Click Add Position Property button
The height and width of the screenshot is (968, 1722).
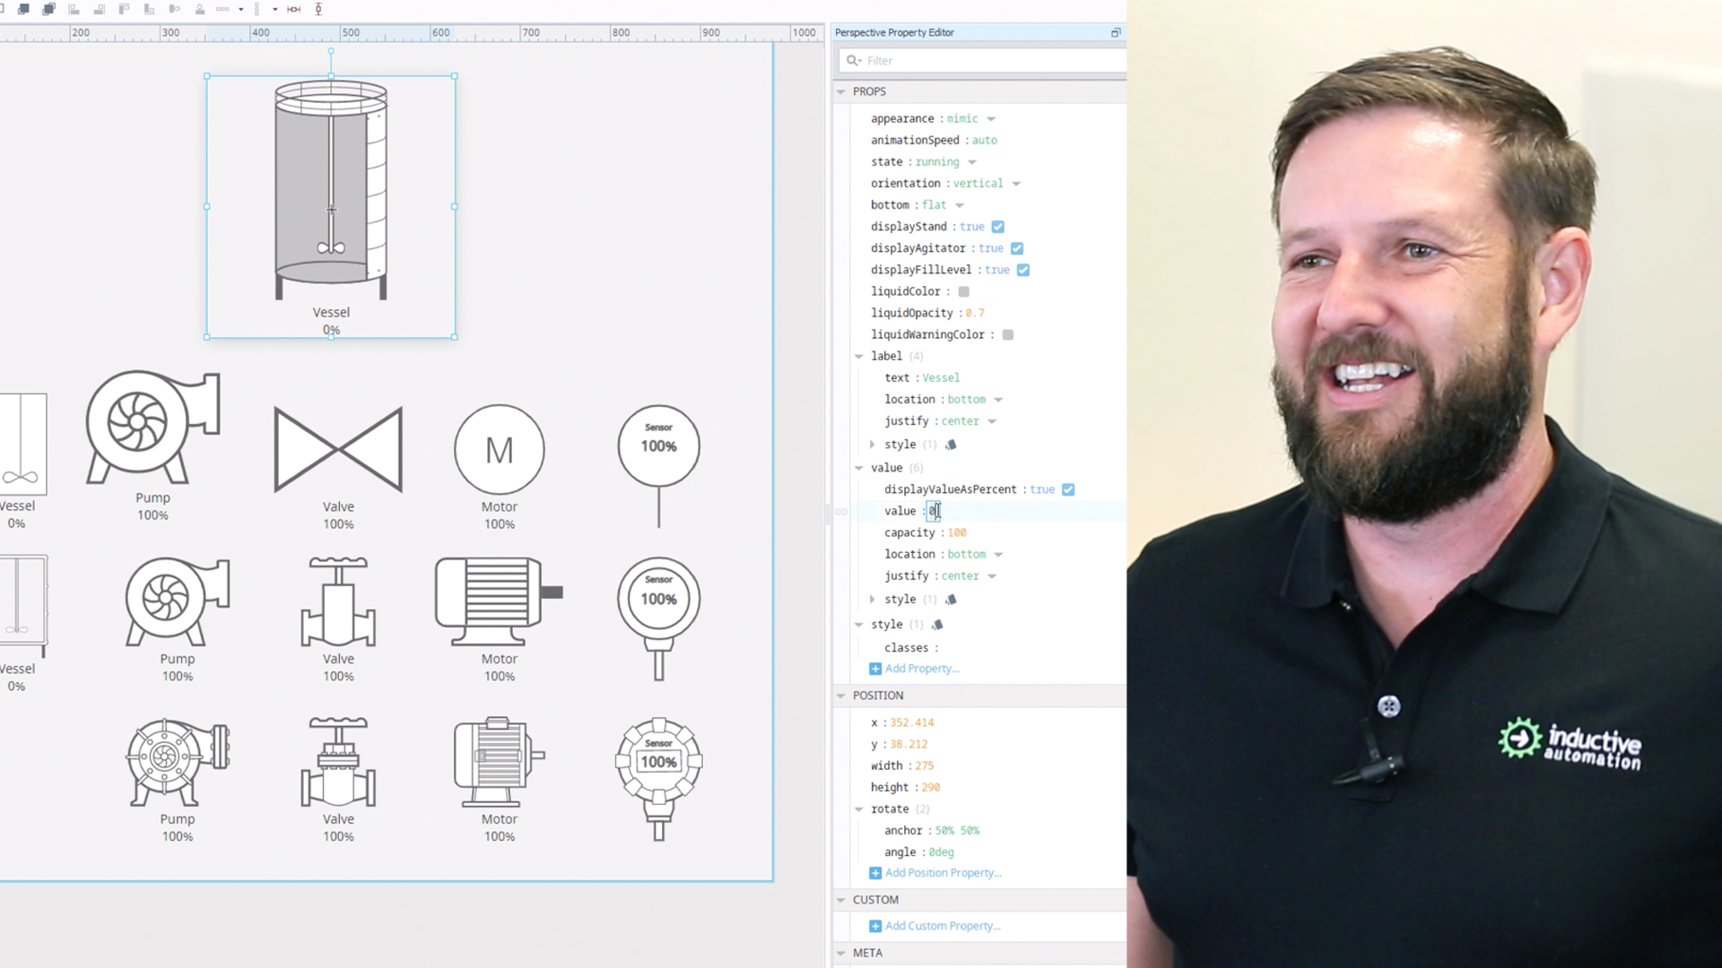click(x=935, y=872)
